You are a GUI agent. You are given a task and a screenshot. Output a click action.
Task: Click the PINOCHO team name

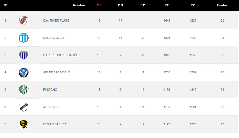(50, 89)
